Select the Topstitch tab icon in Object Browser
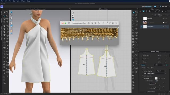 [156, 11]
